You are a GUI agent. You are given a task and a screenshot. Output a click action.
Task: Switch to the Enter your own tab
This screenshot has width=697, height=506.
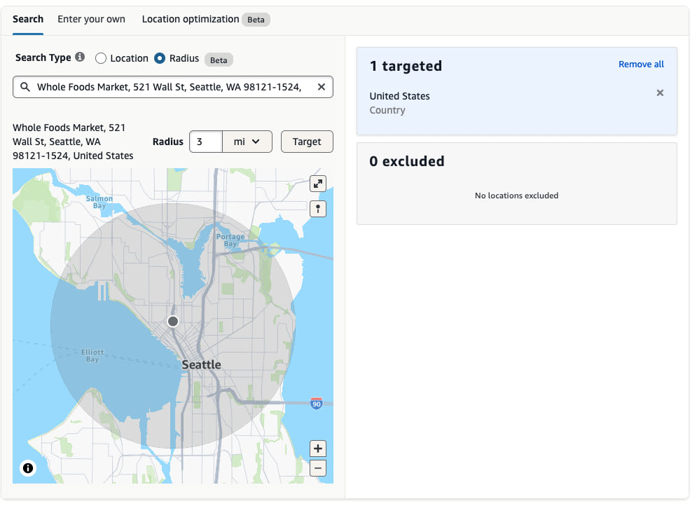[91, 19]
